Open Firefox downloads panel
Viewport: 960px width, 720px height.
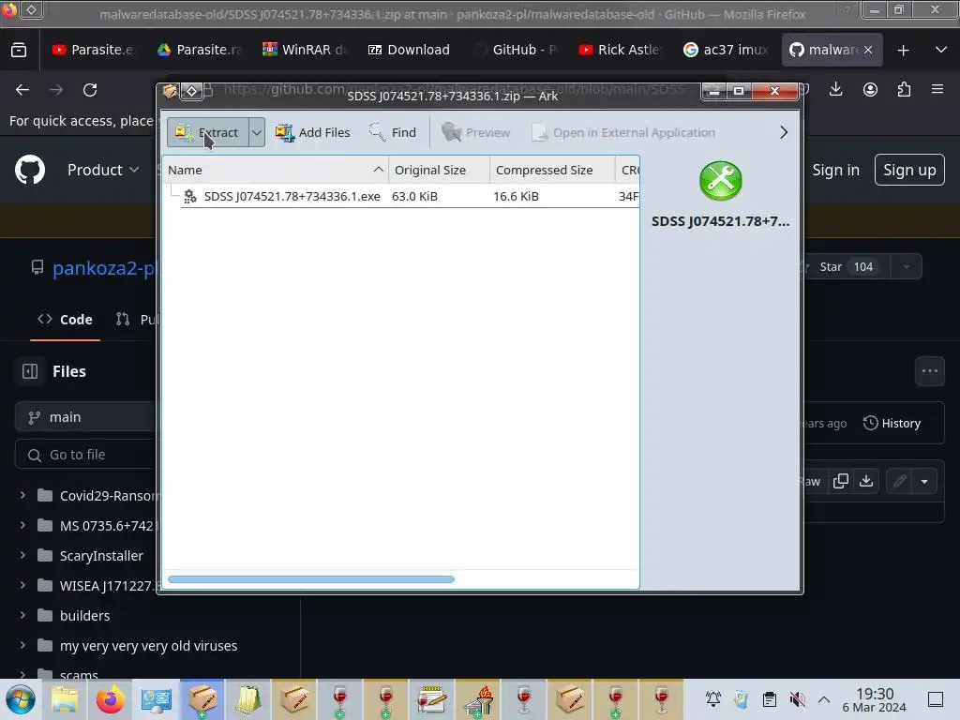tap(835, 89)
